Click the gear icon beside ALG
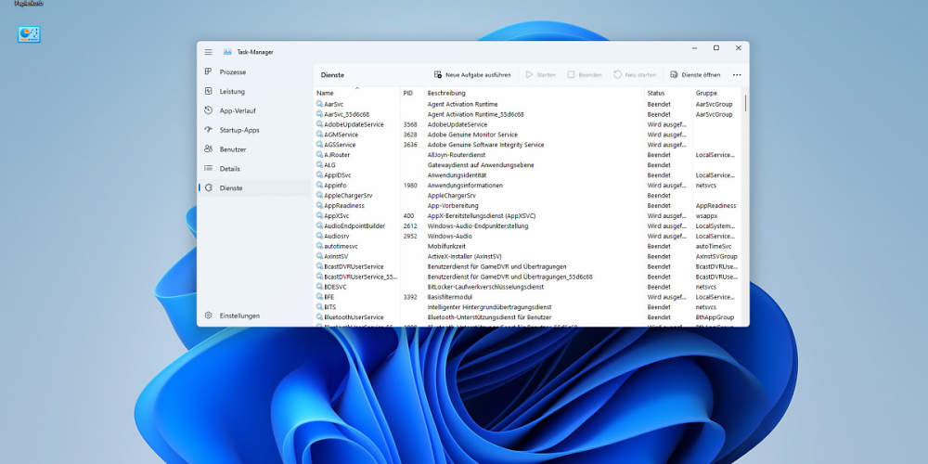Viewport: 928px width, 464px height. [x=319, y=165]
